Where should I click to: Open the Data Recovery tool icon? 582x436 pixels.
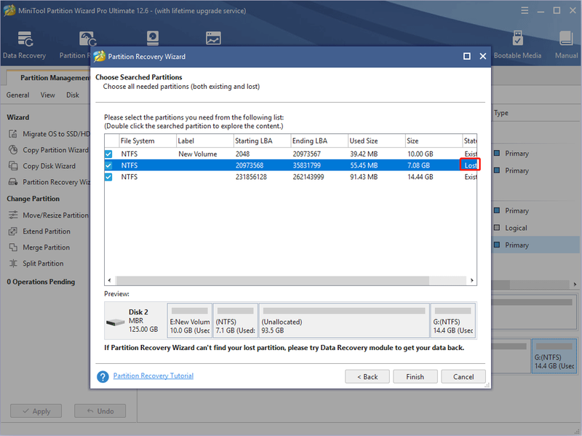click(25, 39)
